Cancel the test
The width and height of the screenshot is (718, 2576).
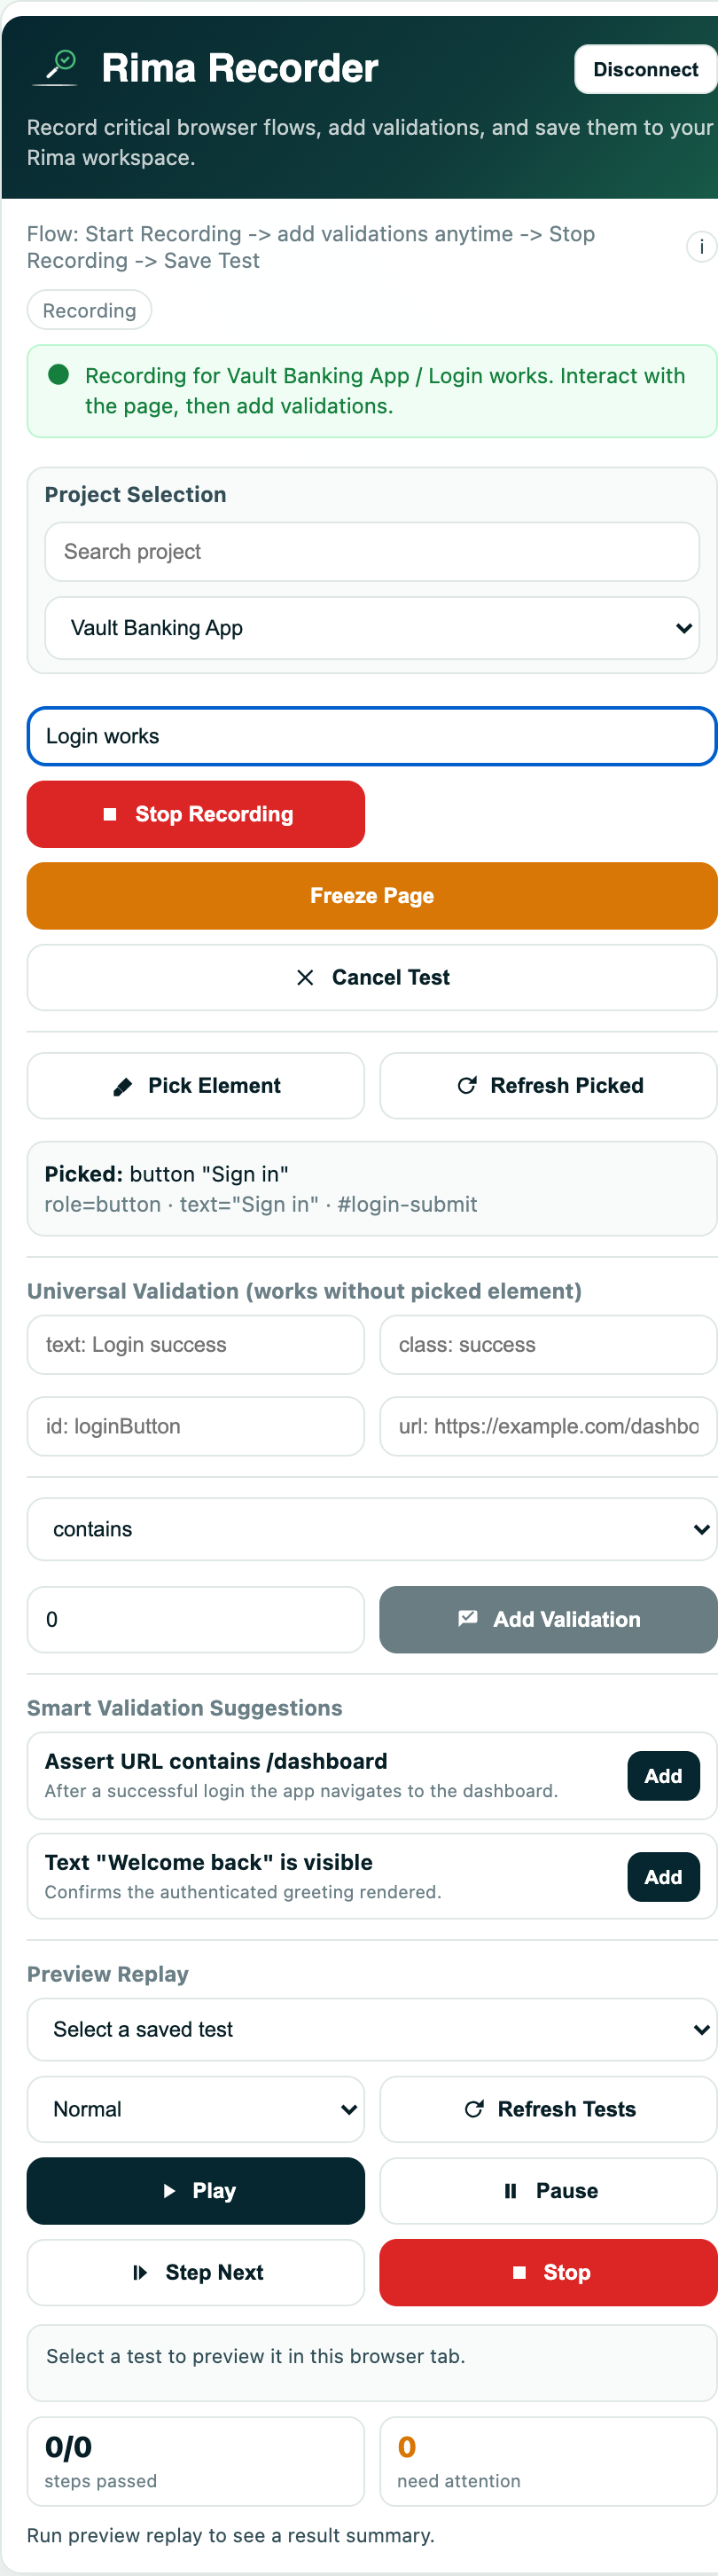point(371,977)
